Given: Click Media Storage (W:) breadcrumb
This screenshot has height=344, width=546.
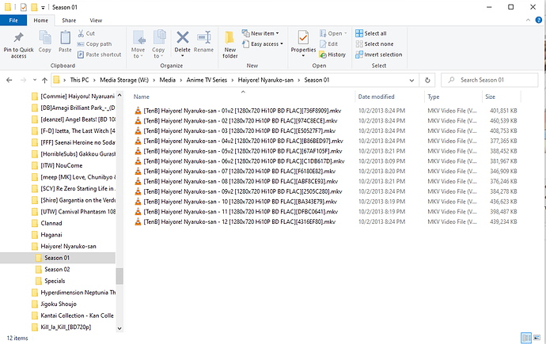Looking at the screenshot, I should pyautogui.click(x=124, y=80).
